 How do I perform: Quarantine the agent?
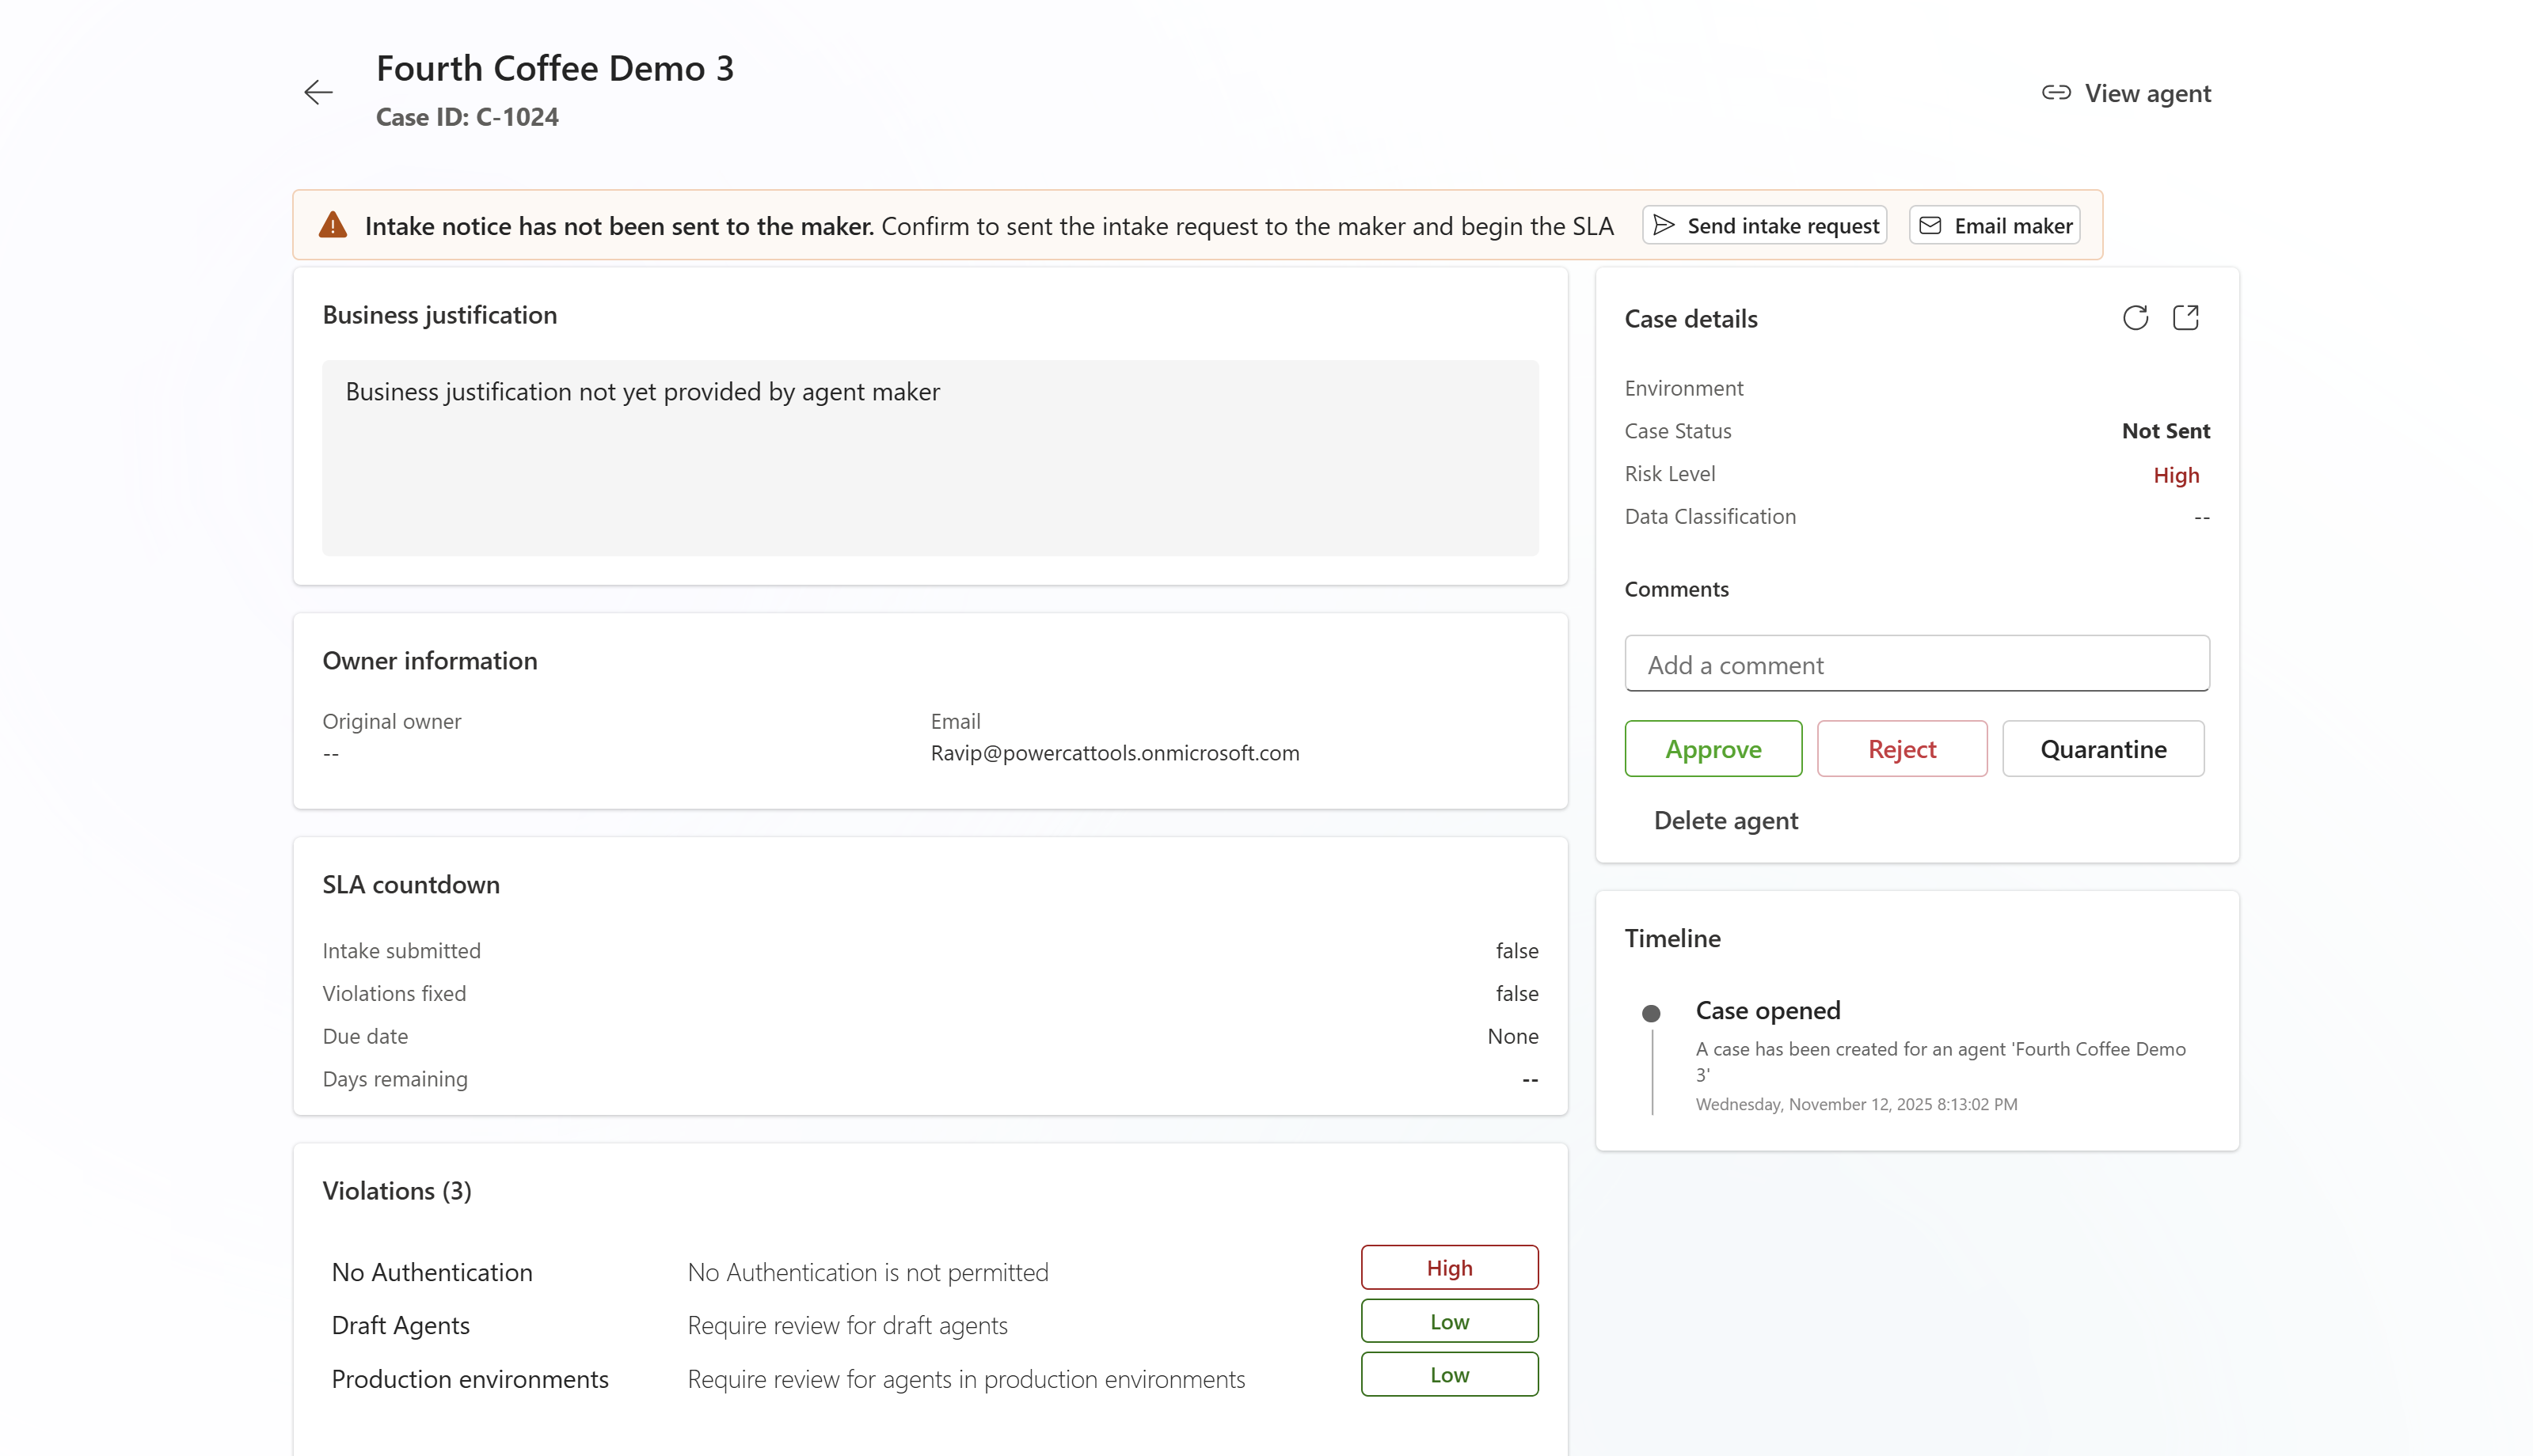tap(2103, 749)
